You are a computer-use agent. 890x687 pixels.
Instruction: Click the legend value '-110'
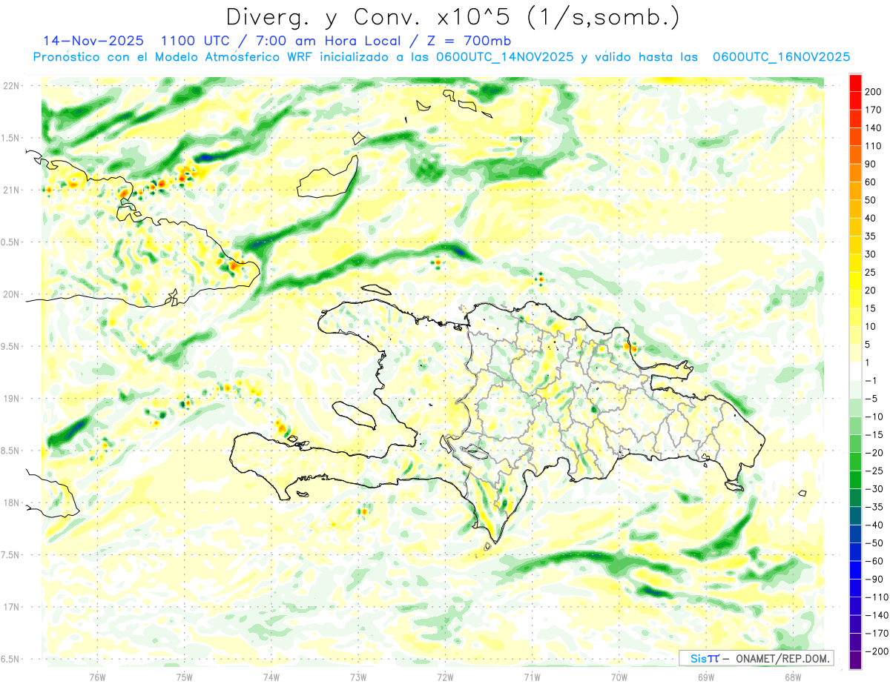[x=876, y=597]
